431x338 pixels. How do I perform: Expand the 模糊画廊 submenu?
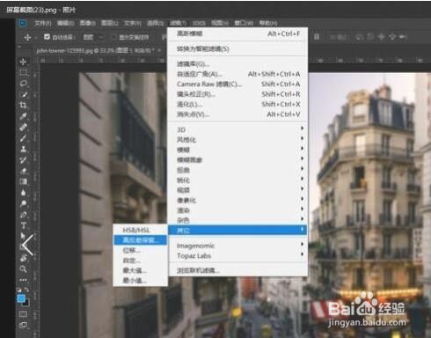tap(237, 160)
